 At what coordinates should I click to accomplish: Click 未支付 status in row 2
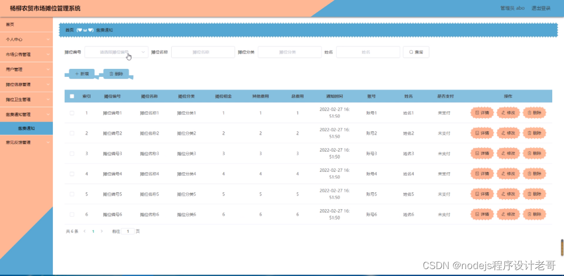coord(444,133)
